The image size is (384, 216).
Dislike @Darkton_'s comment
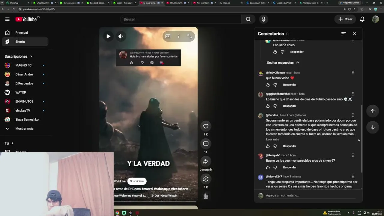click(275, 146)
